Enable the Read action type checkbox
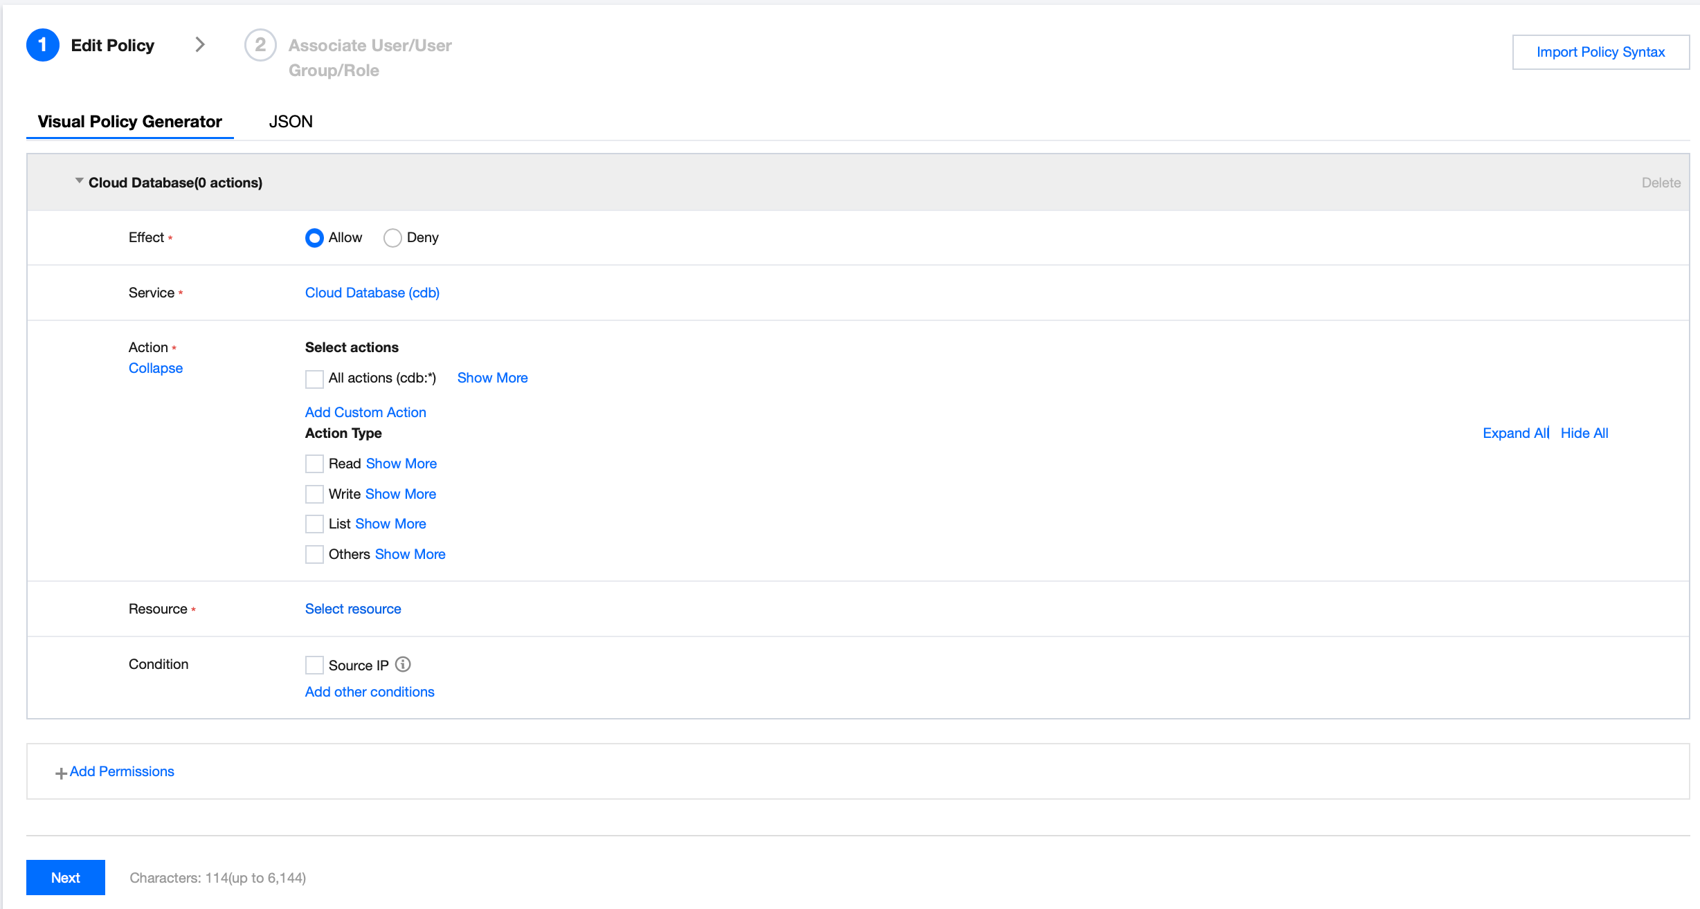Image resolution: width=1700 pixels, height=909 pixels. pos(314,463)
